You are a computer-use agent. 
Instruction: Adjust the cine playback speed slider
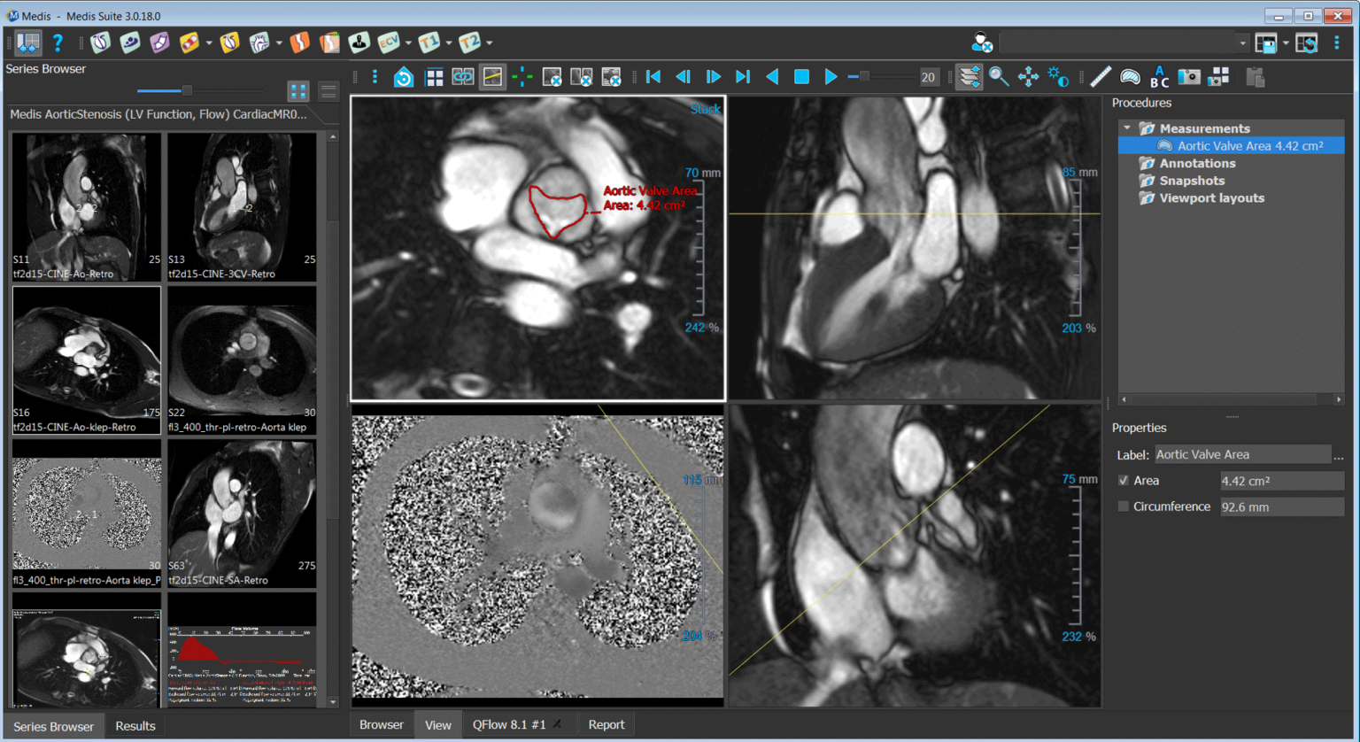(864, 77)
